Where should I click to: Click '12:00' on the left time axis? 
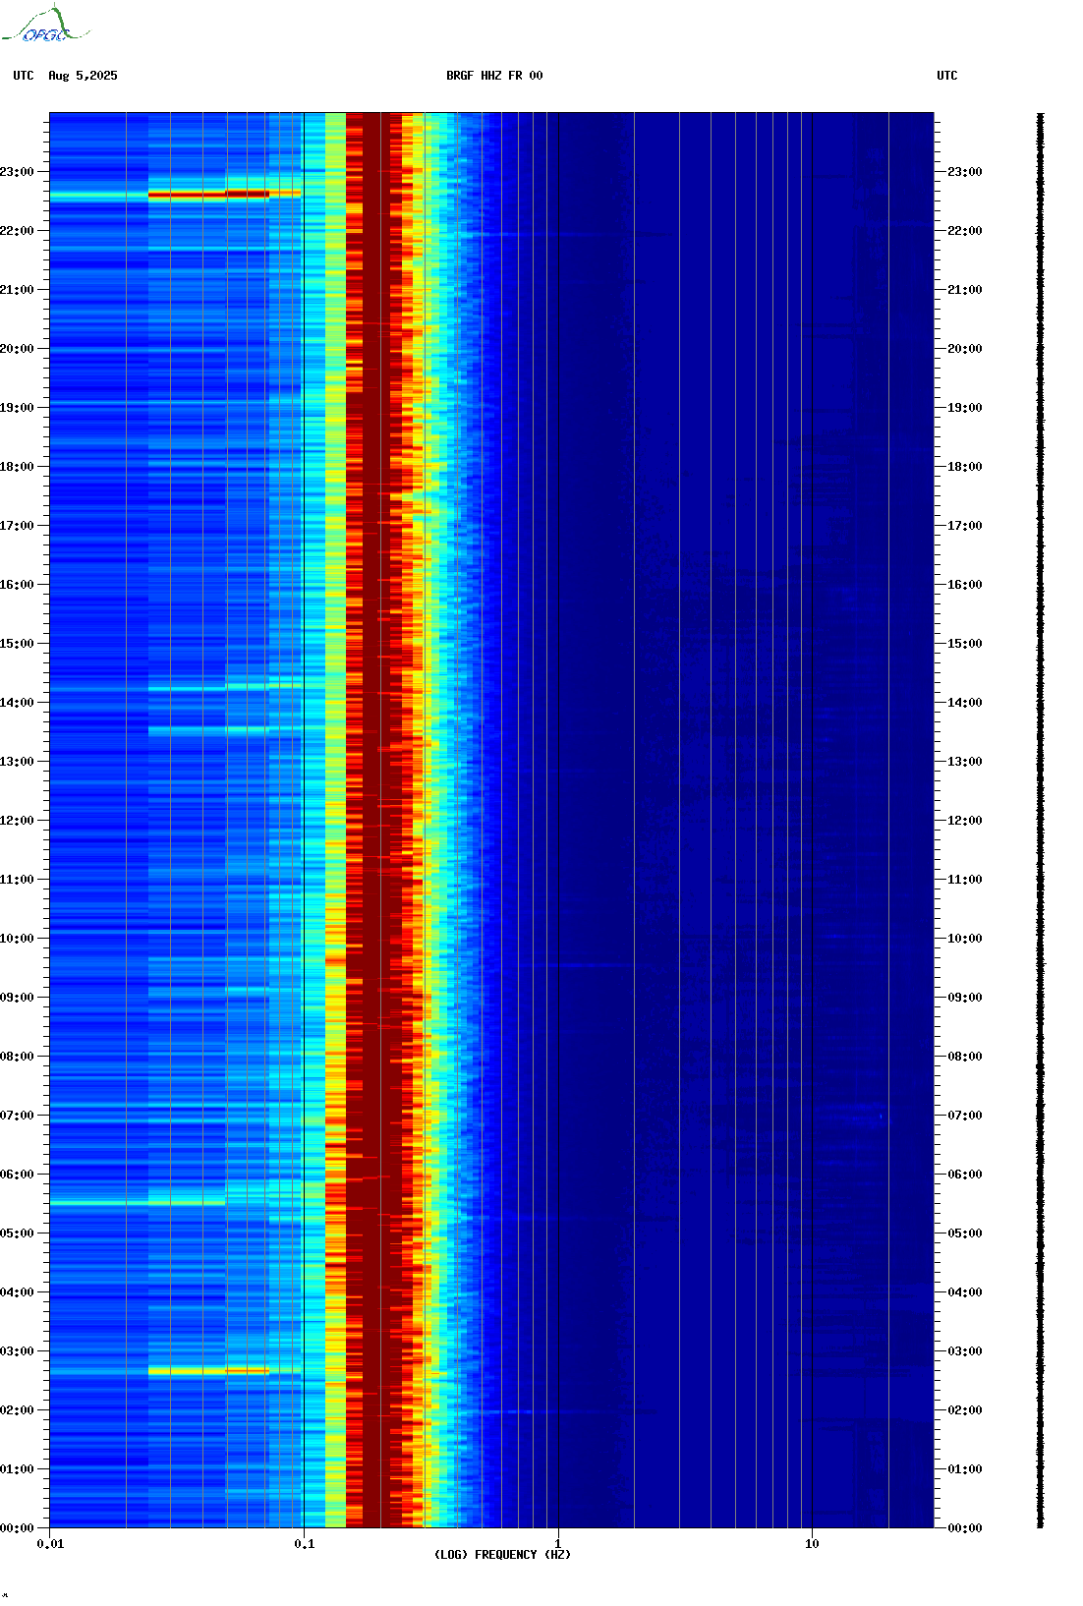pos(17,821)
